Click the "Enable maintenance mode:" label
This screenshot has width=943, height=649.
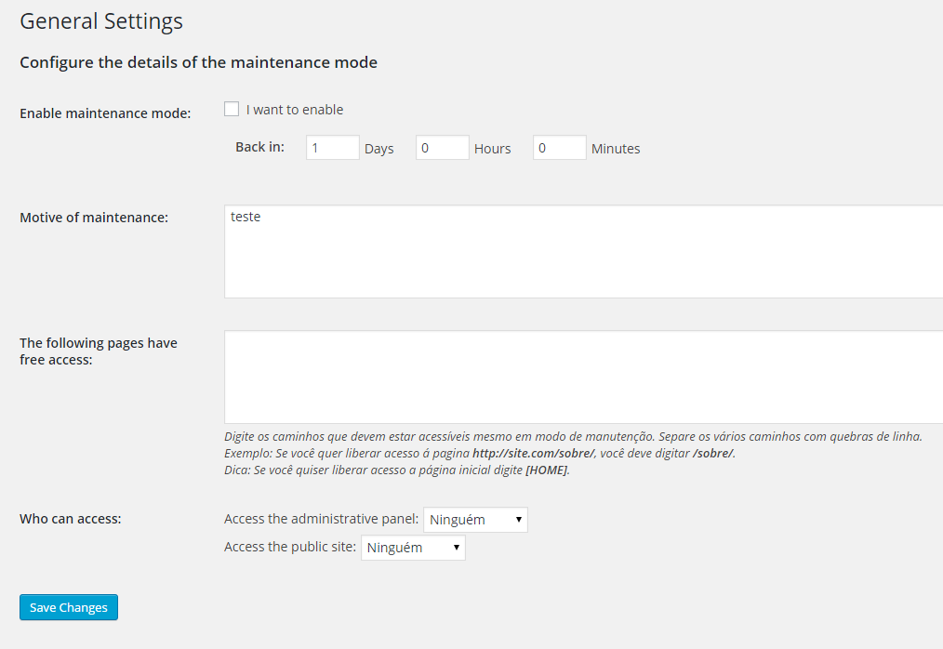(x=105, y=113)
